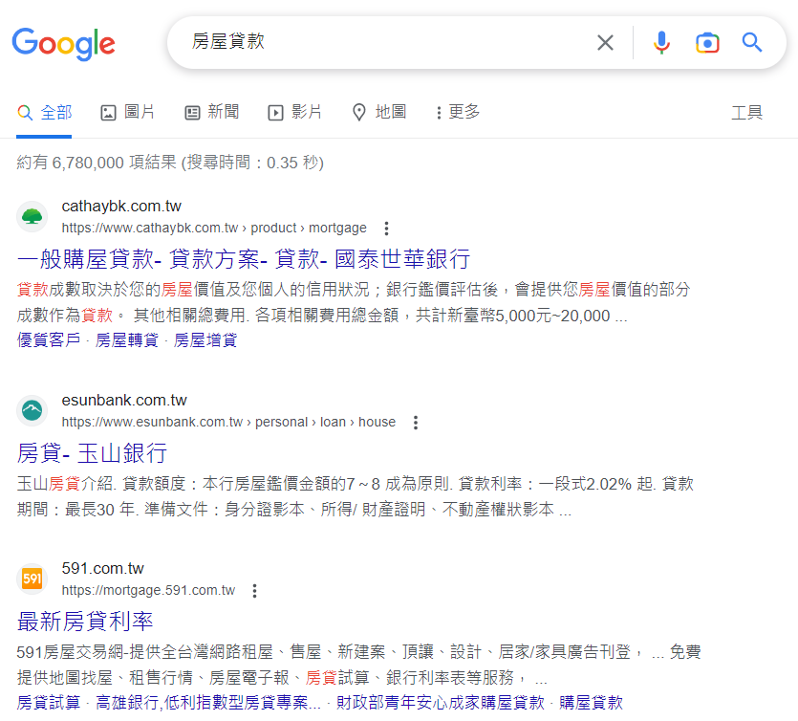Submit search with the magnifier icon
Viewport: 798px width, 721px height.
click(x=752, y=43)
